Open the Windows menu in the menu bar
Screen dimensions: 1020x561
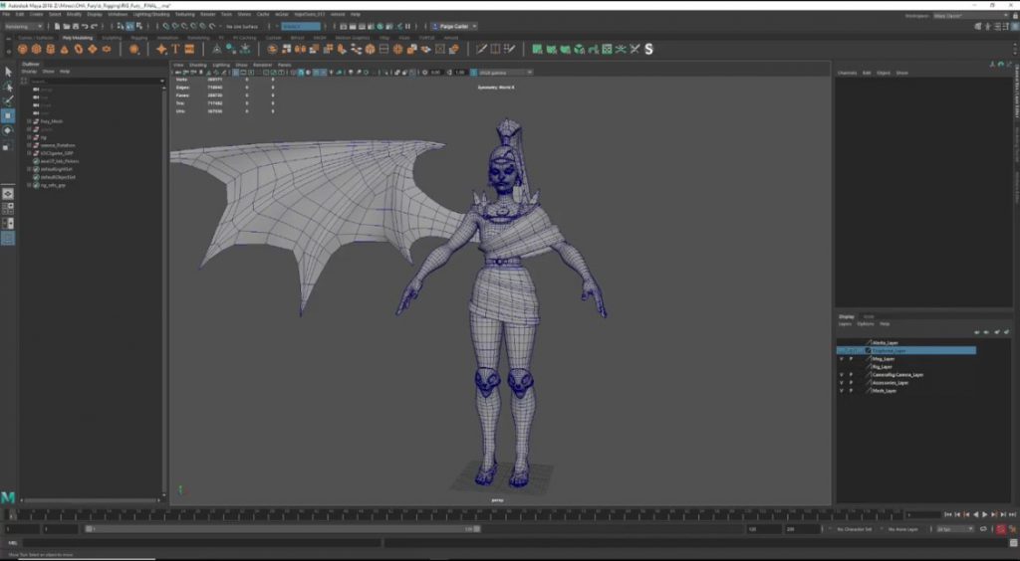[x=118, y=14]
